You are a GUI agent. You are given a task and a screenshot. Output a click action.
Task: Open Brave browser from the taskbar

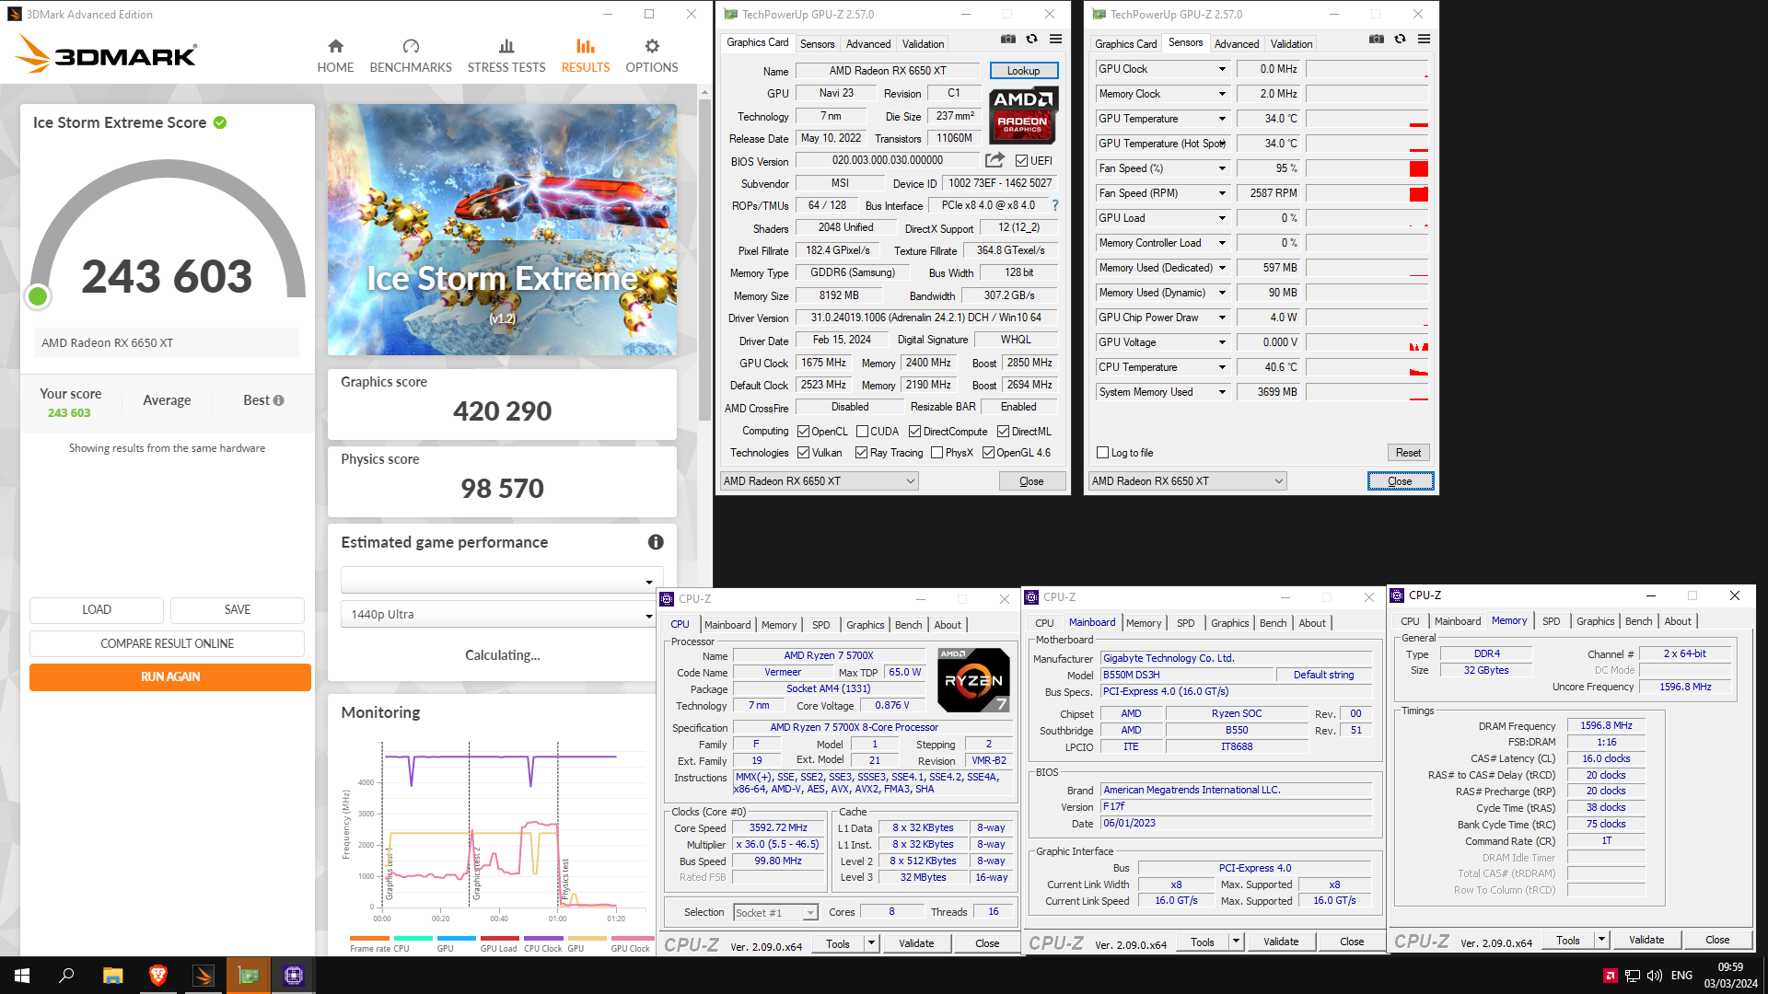point(157,976)
